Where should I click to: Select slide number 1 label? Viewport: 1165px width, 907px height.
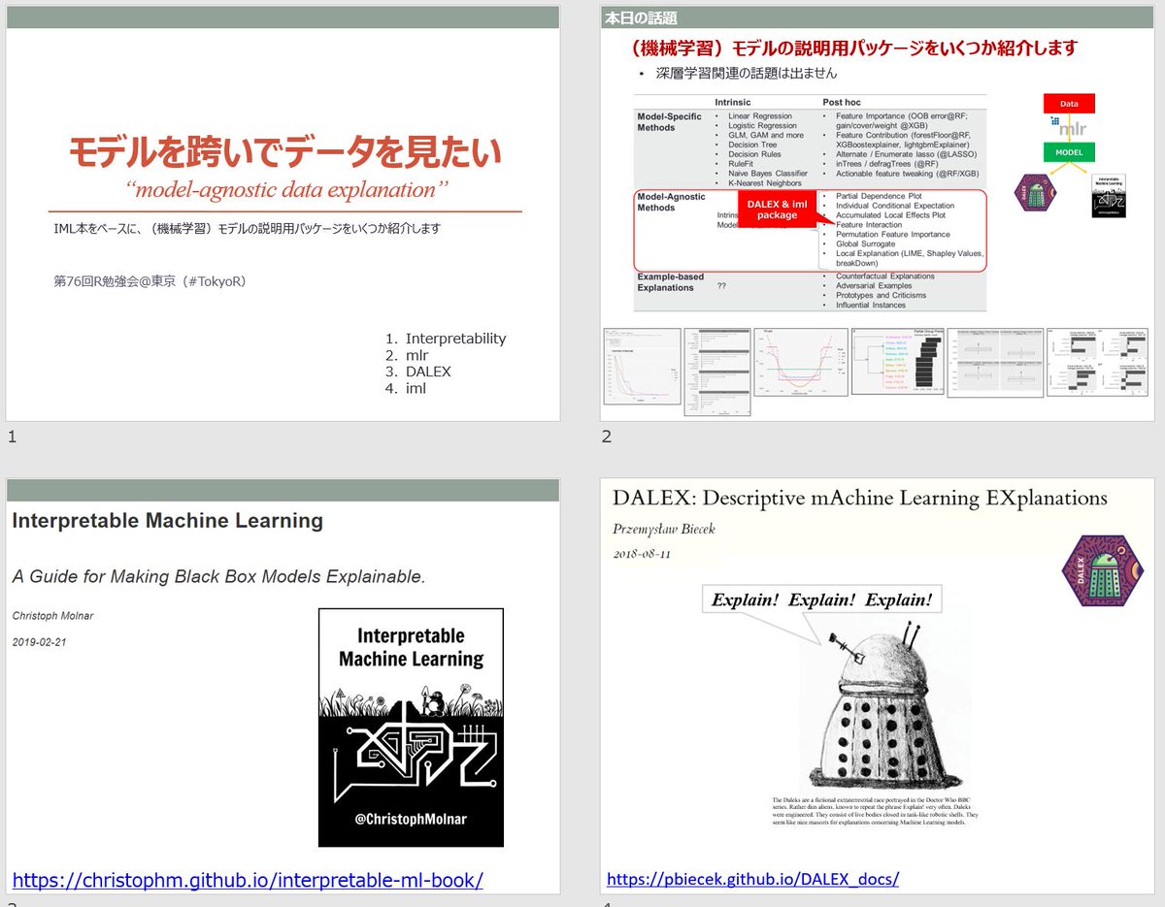click(12, 437)
